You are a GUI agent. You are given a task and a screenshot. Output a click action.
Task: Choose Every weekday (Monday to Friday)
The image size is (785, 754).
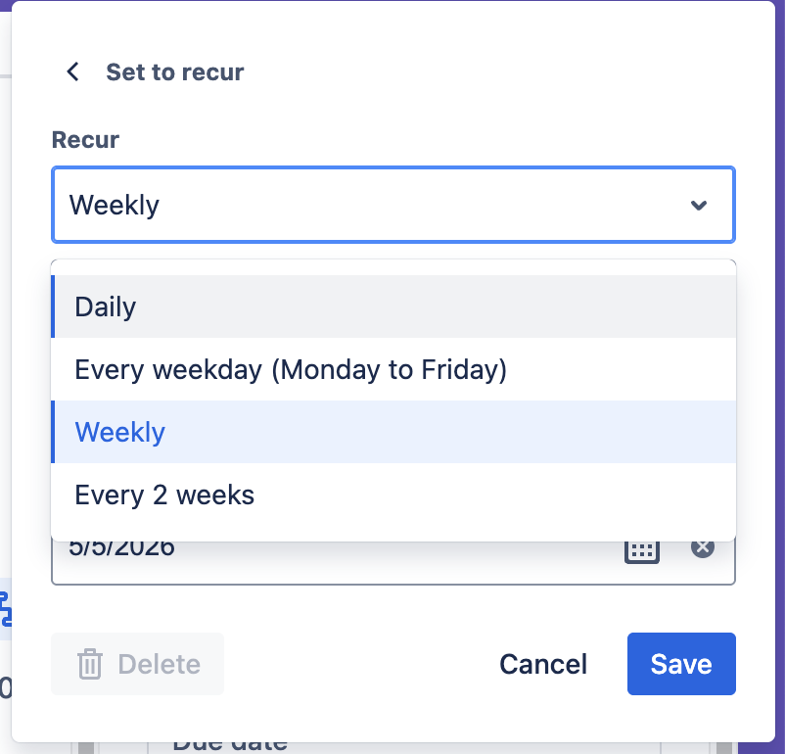(x=291, y=369)
